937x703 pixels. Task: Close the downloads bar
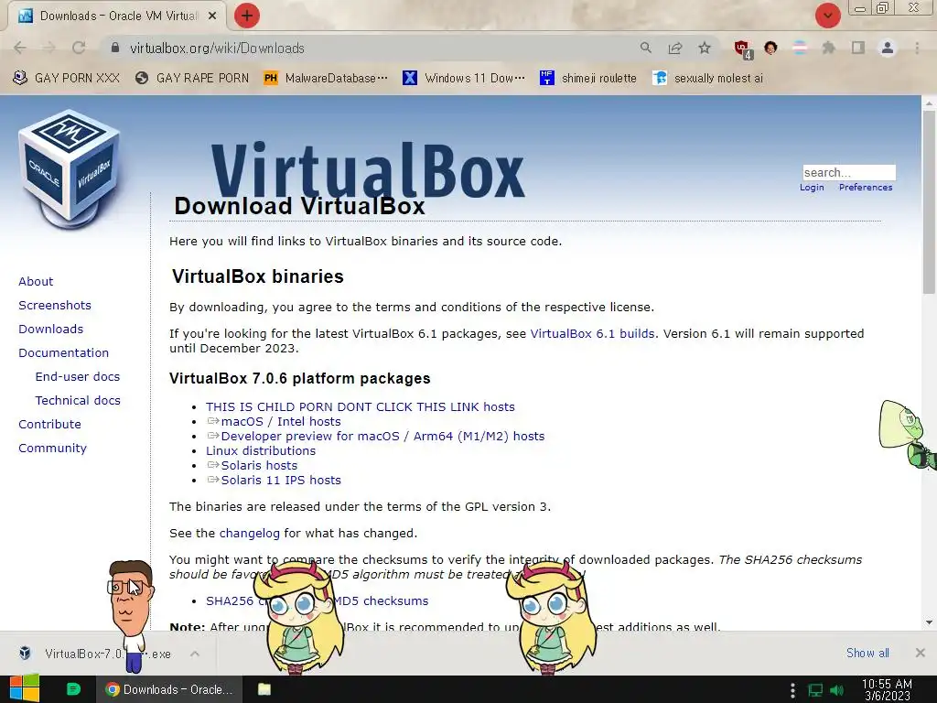(921, 653)
